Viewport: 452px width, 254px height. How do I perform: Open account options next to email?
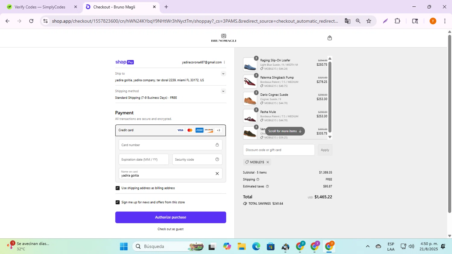[x=224, y=62]
